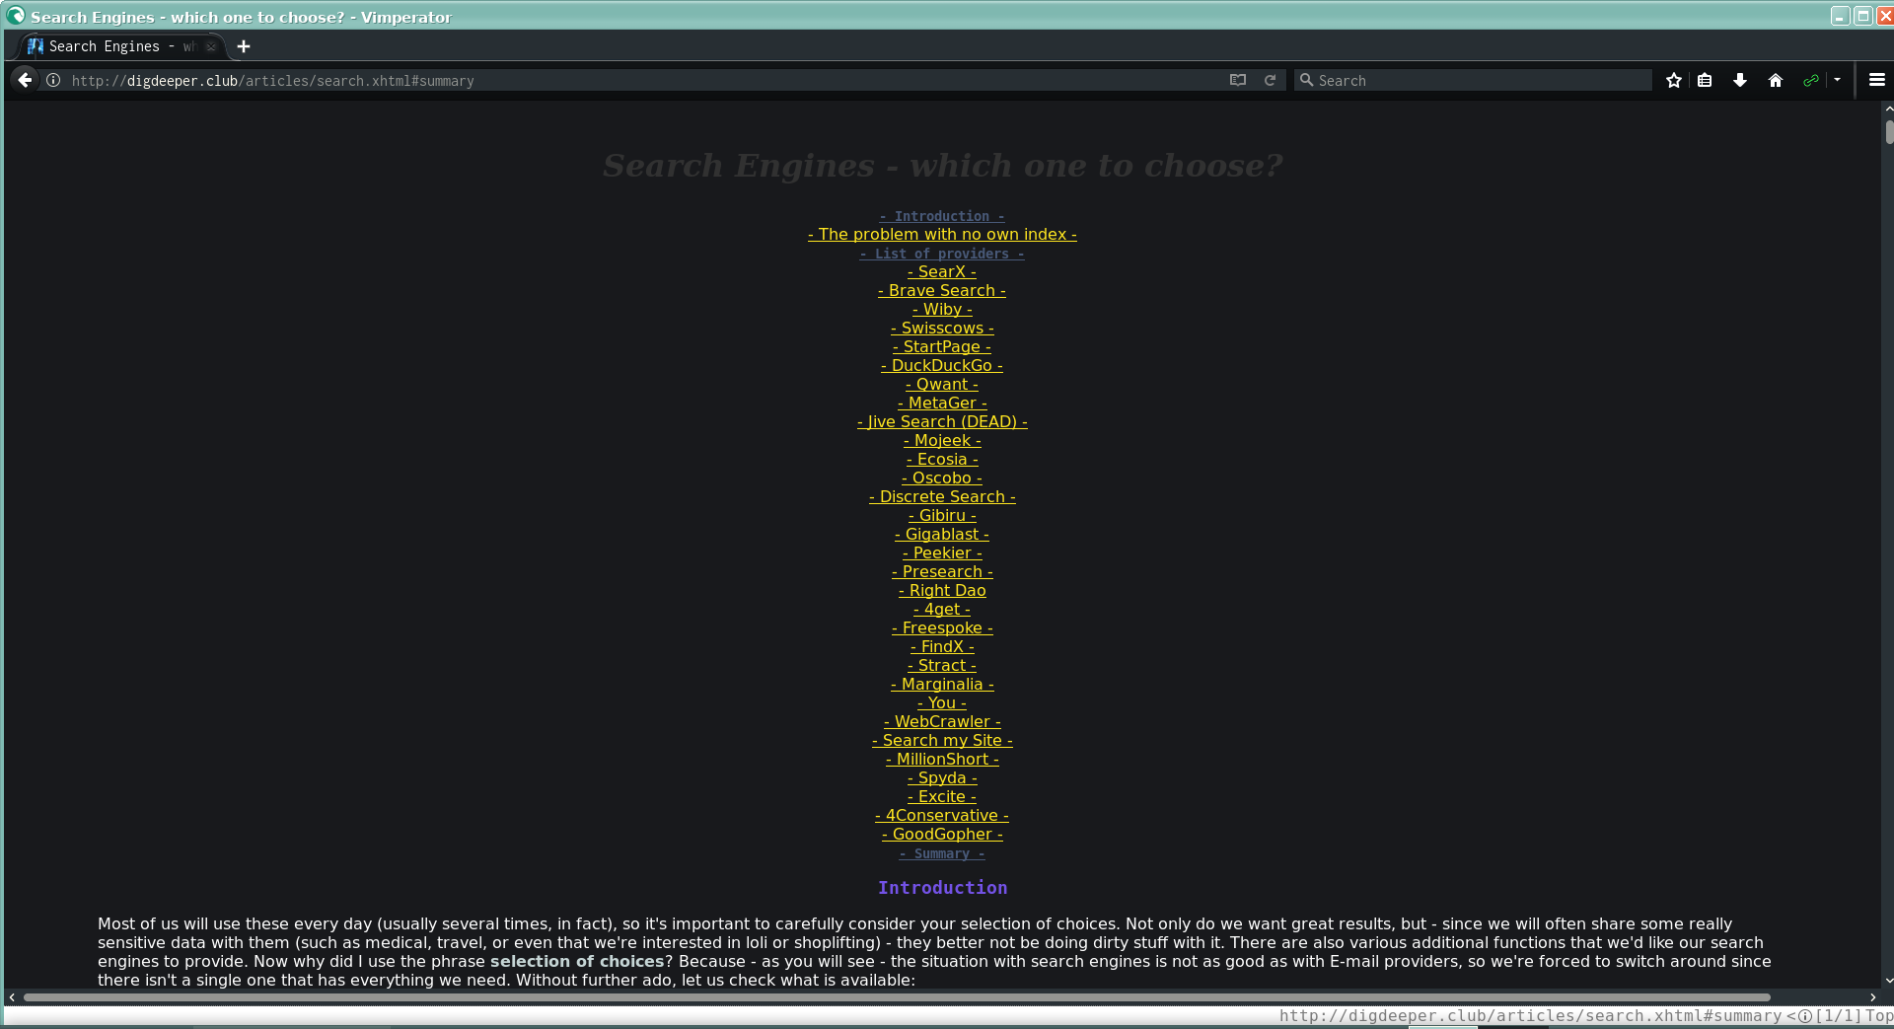Open WebCrawler section
This screenshot has width=1894, height=1029.
[x=942, y=721]
